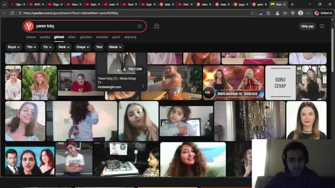Open the modadergitv.com source link
The image size is (335, 188).
point(109,87)
